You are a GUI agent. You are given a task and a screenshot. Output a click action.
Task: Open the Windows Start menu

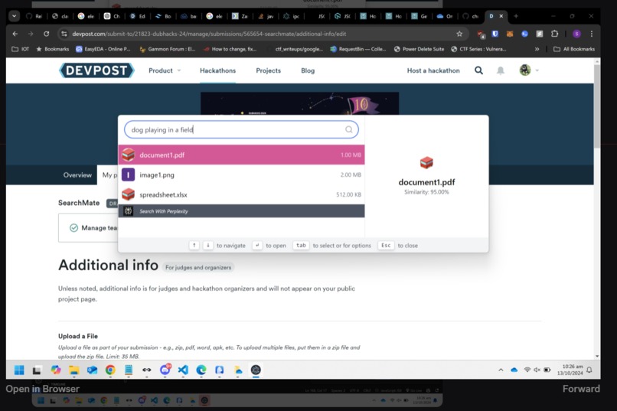click(x=19, y=370)
